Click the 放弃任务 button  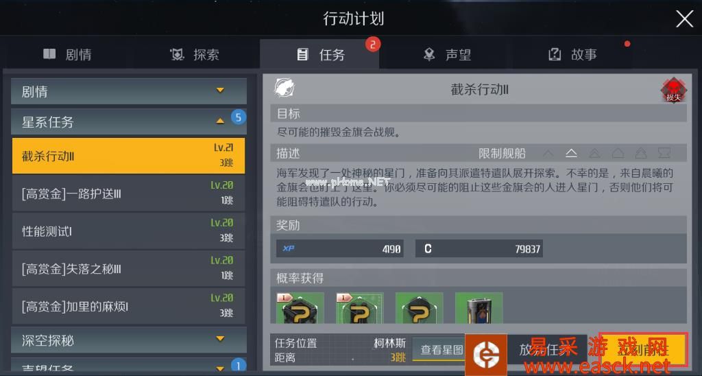pos(547,349)
